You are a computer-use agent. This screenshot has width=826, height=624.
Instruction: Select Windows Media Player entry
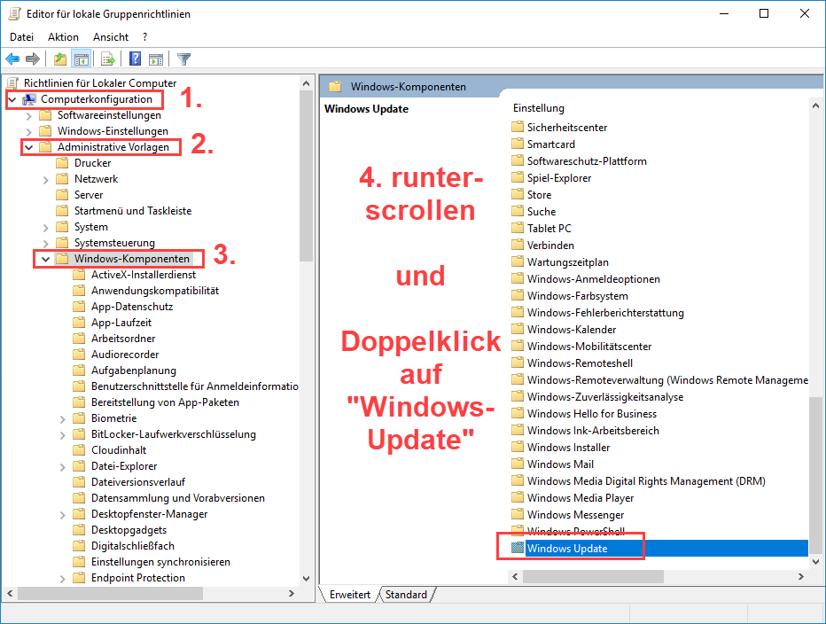point(580,497)
